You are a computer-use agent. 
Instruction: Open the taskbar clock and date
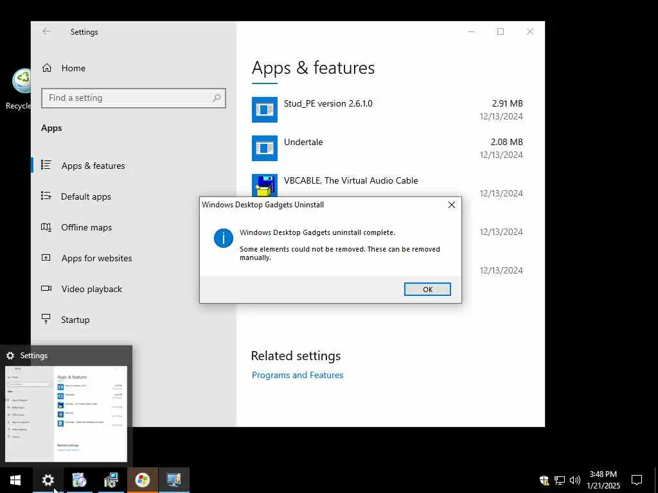(x=603, y=480)
